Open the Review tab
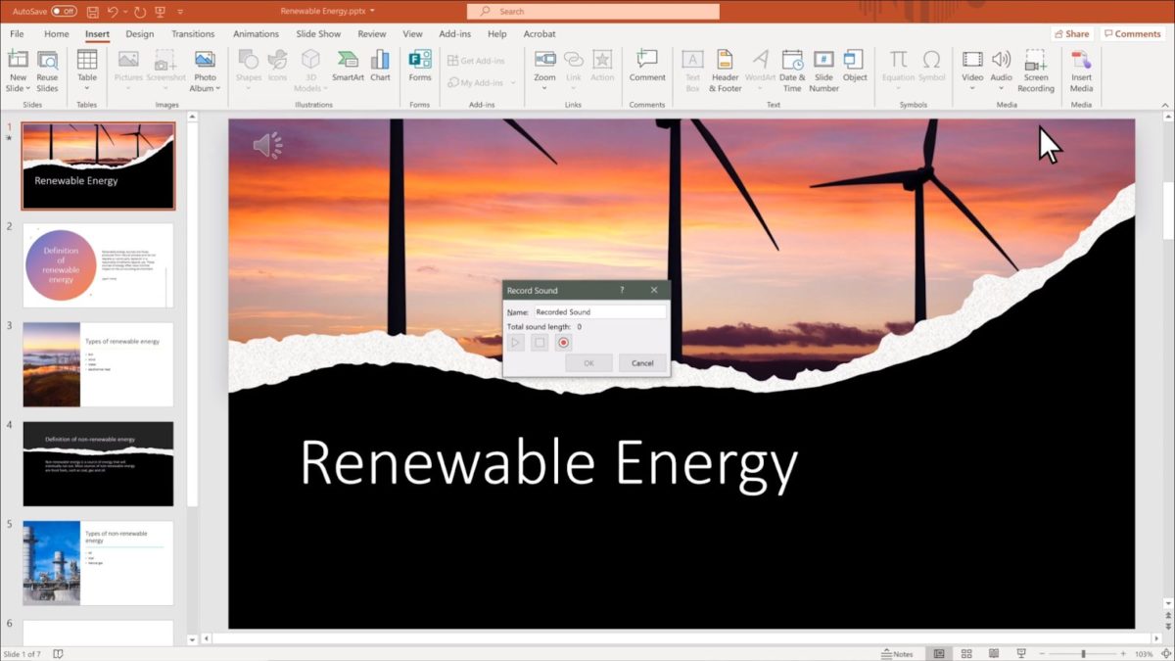 click(x=372, y=33)
